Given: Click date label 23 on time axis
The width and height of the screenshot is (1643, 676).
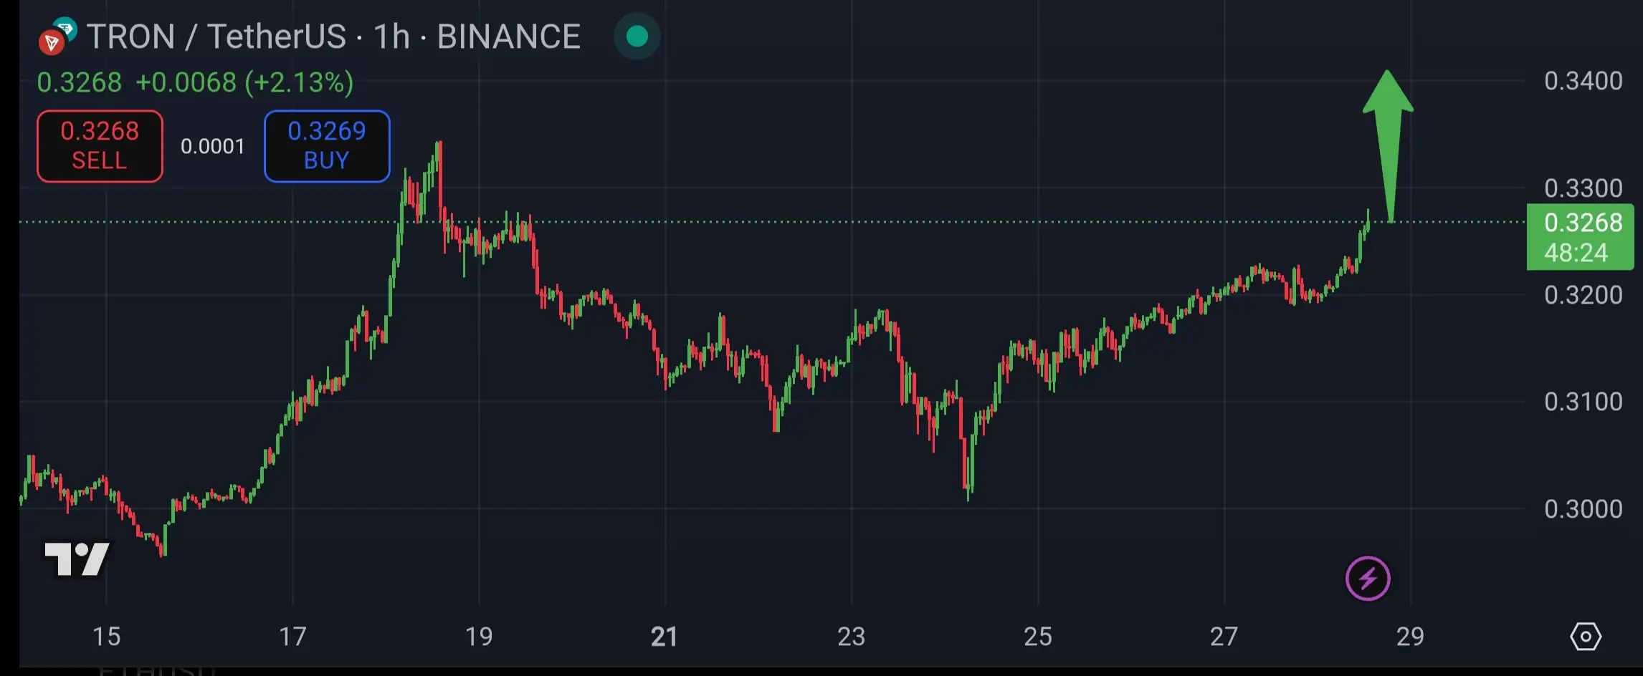Looking at the screenshot, I should pyautogui.click(x=852, y=637).
